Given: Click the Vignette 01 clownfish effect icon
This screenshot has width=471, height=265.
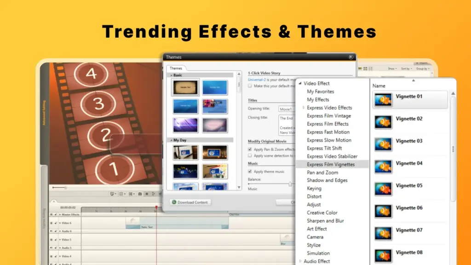Looking at the screenshot, I should [x=383, y=99].
